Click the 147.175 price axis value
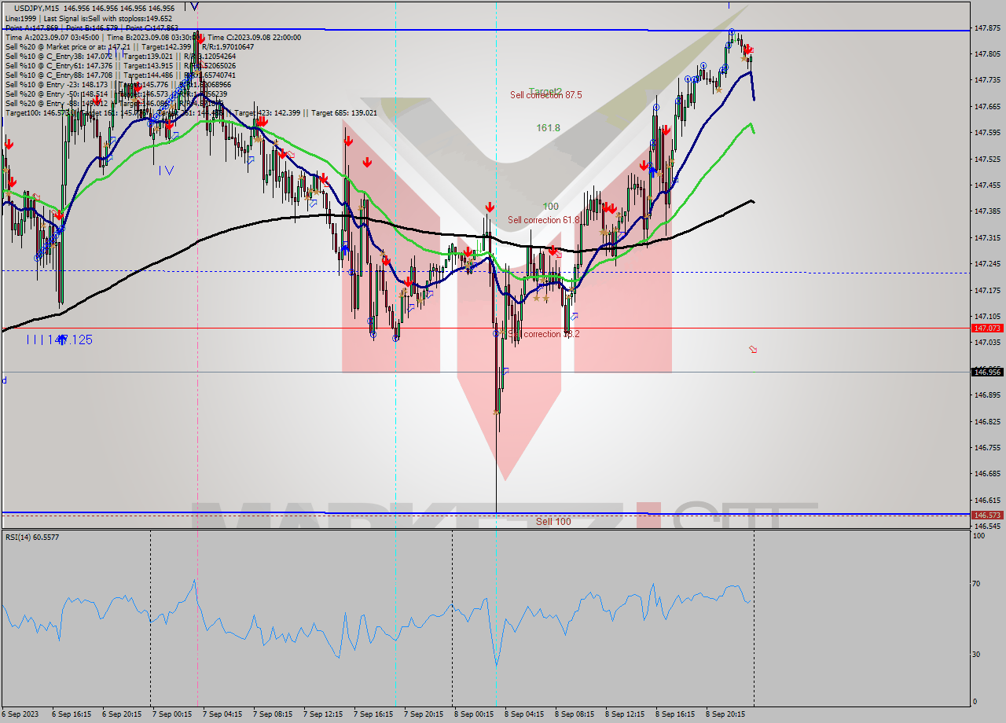This screenshot has width=1006, height=723. tap(987, 290)
